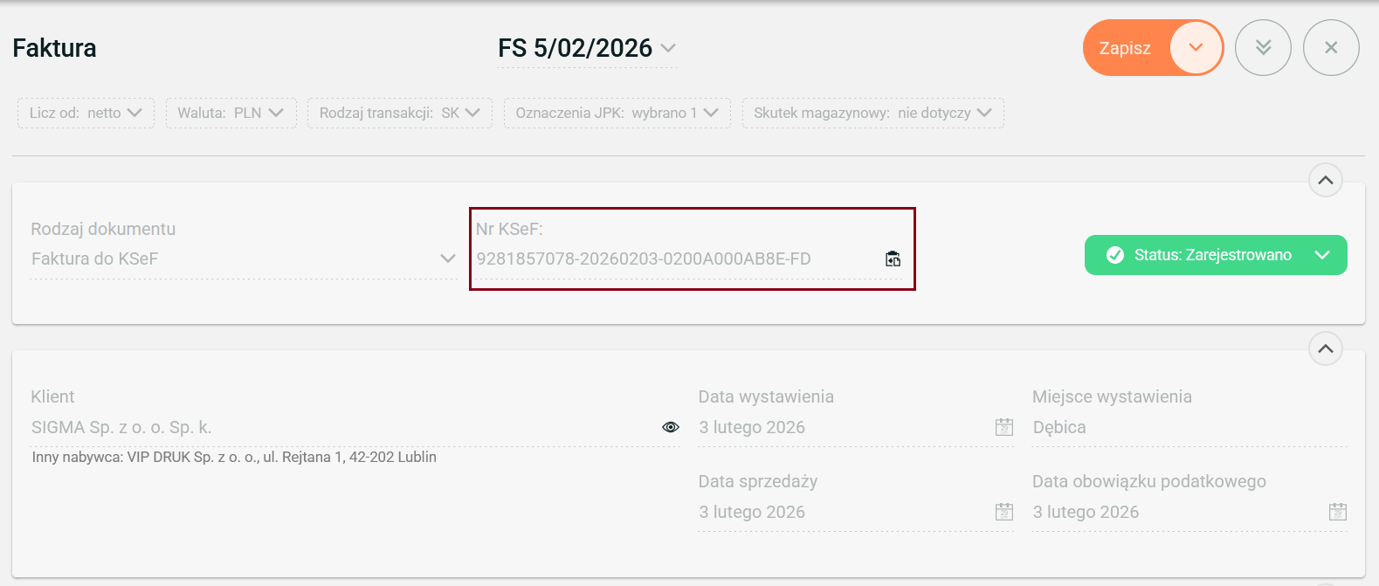Click the Miejsce wystawienia field

coord(1188,427)
